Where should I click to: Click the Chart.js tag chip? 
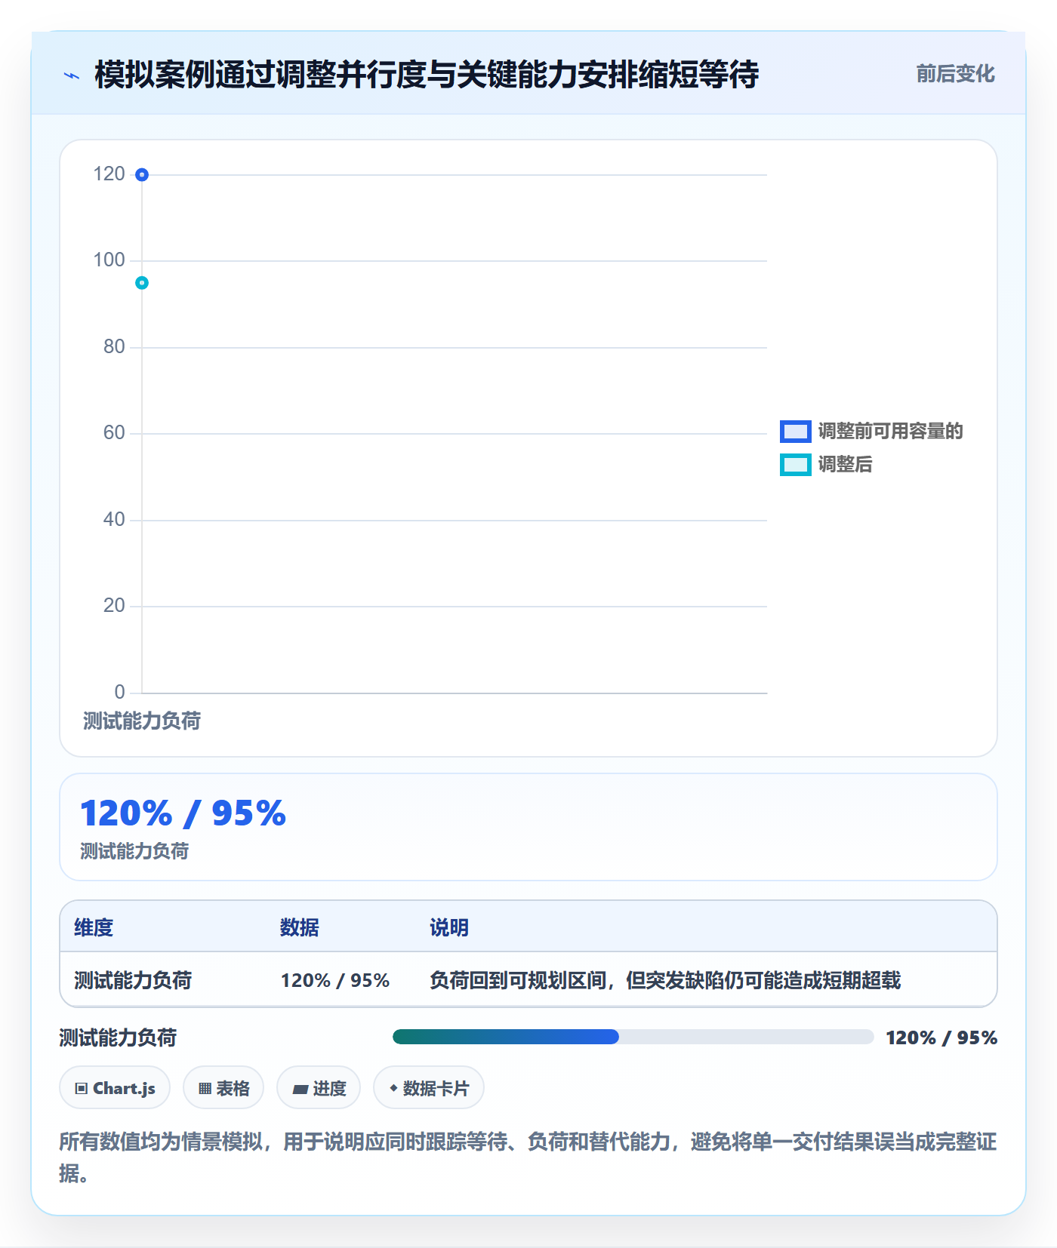point(115,1088)
